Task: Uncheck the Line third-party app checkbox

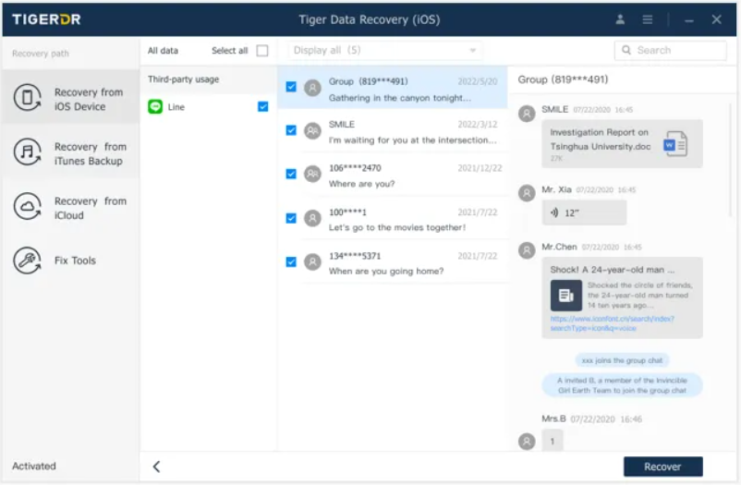Action: [263, 107]
